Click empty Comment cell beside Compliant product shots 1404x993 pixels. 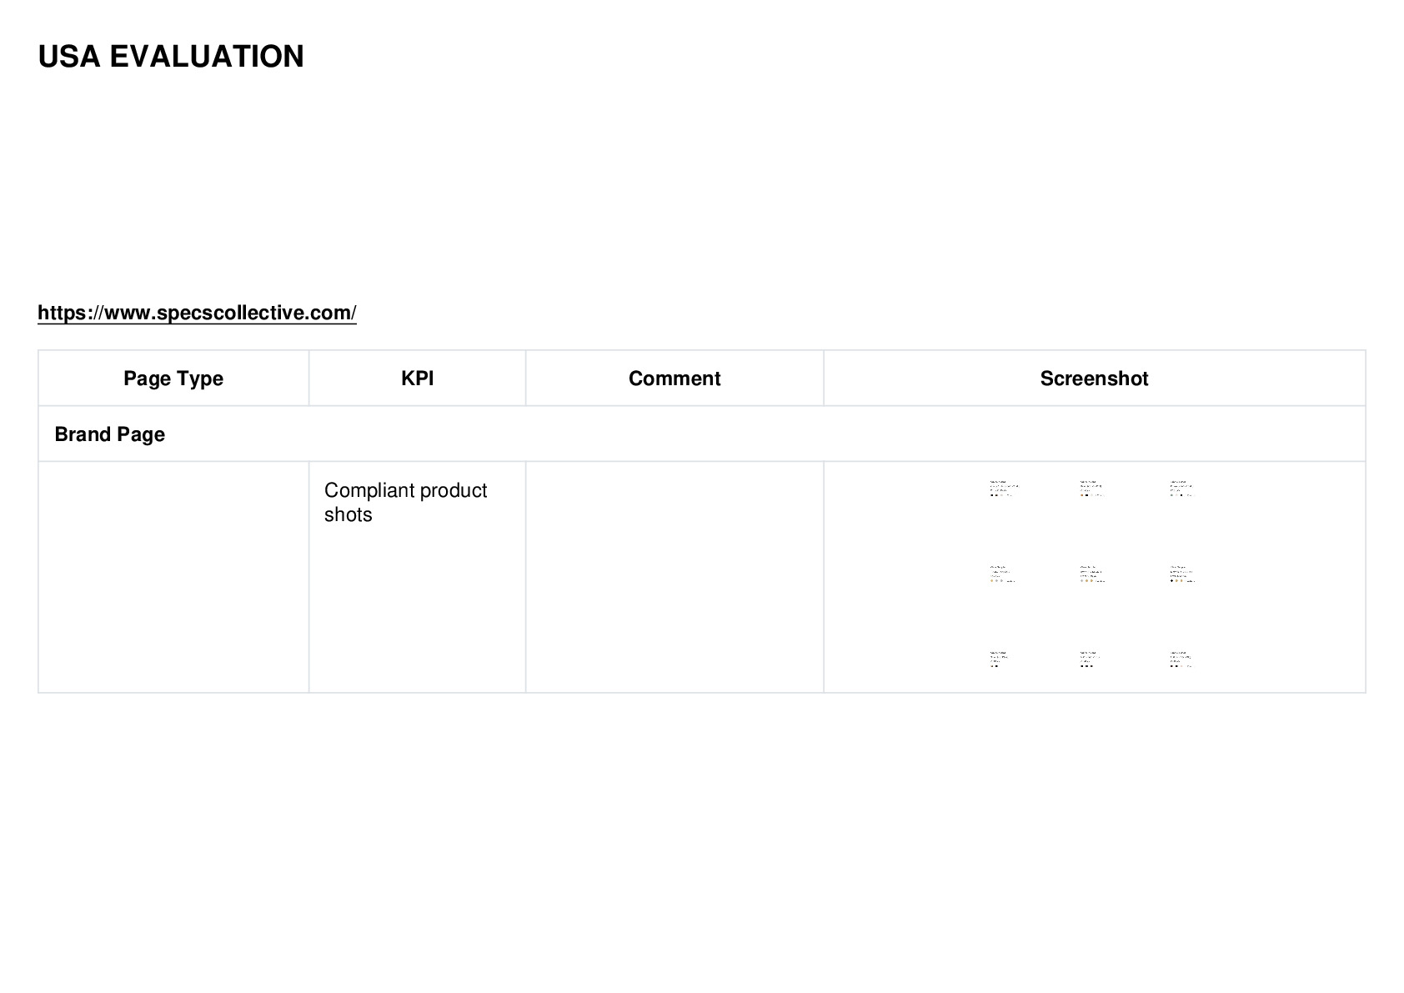674,577
